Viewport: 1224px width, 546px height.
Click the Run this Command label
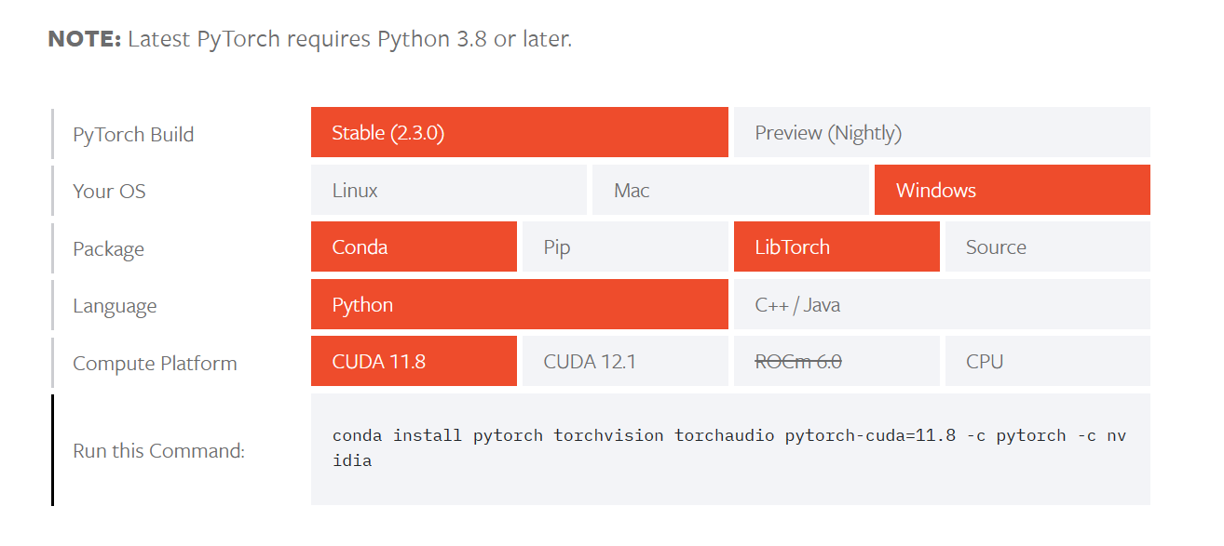click(158, 450)
